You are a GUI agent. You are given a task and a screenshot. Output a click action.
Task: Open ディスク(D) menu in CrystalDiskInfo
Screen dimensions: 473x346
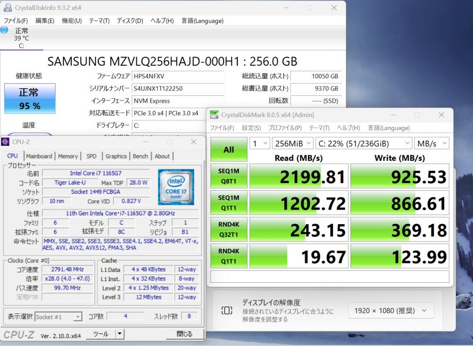click(130, 21)
